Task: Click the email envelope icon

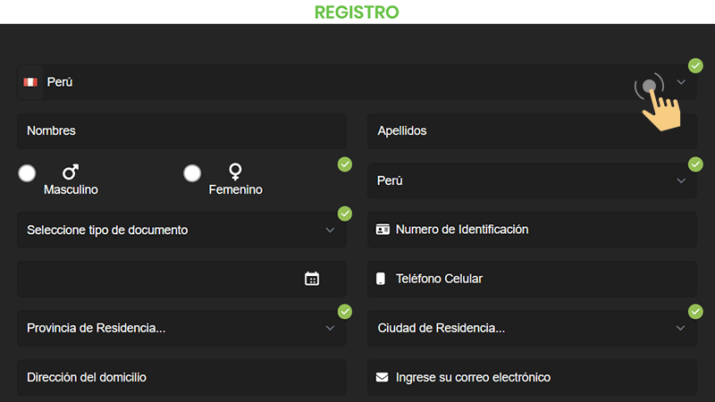Action: (x=383, y=377)
